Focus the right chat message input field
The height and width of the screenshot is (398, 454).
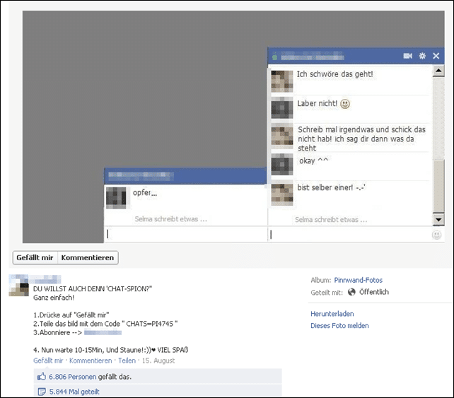click(349, 235)
